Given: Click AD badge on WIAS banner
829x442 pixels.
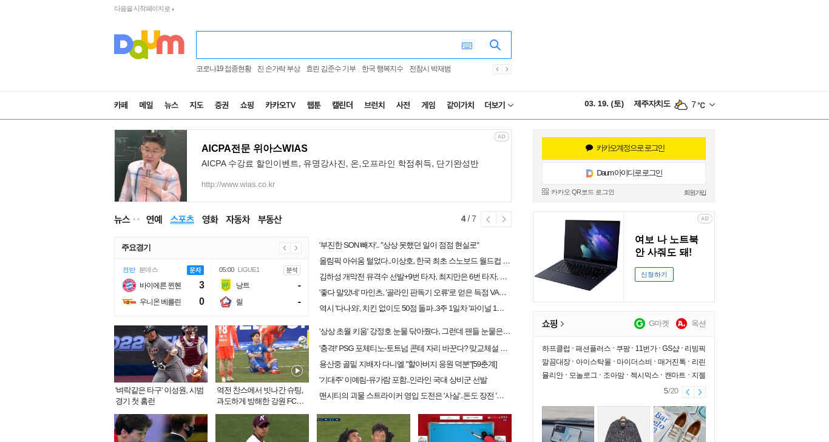Looking at the screenshot, I should [501, 137].
